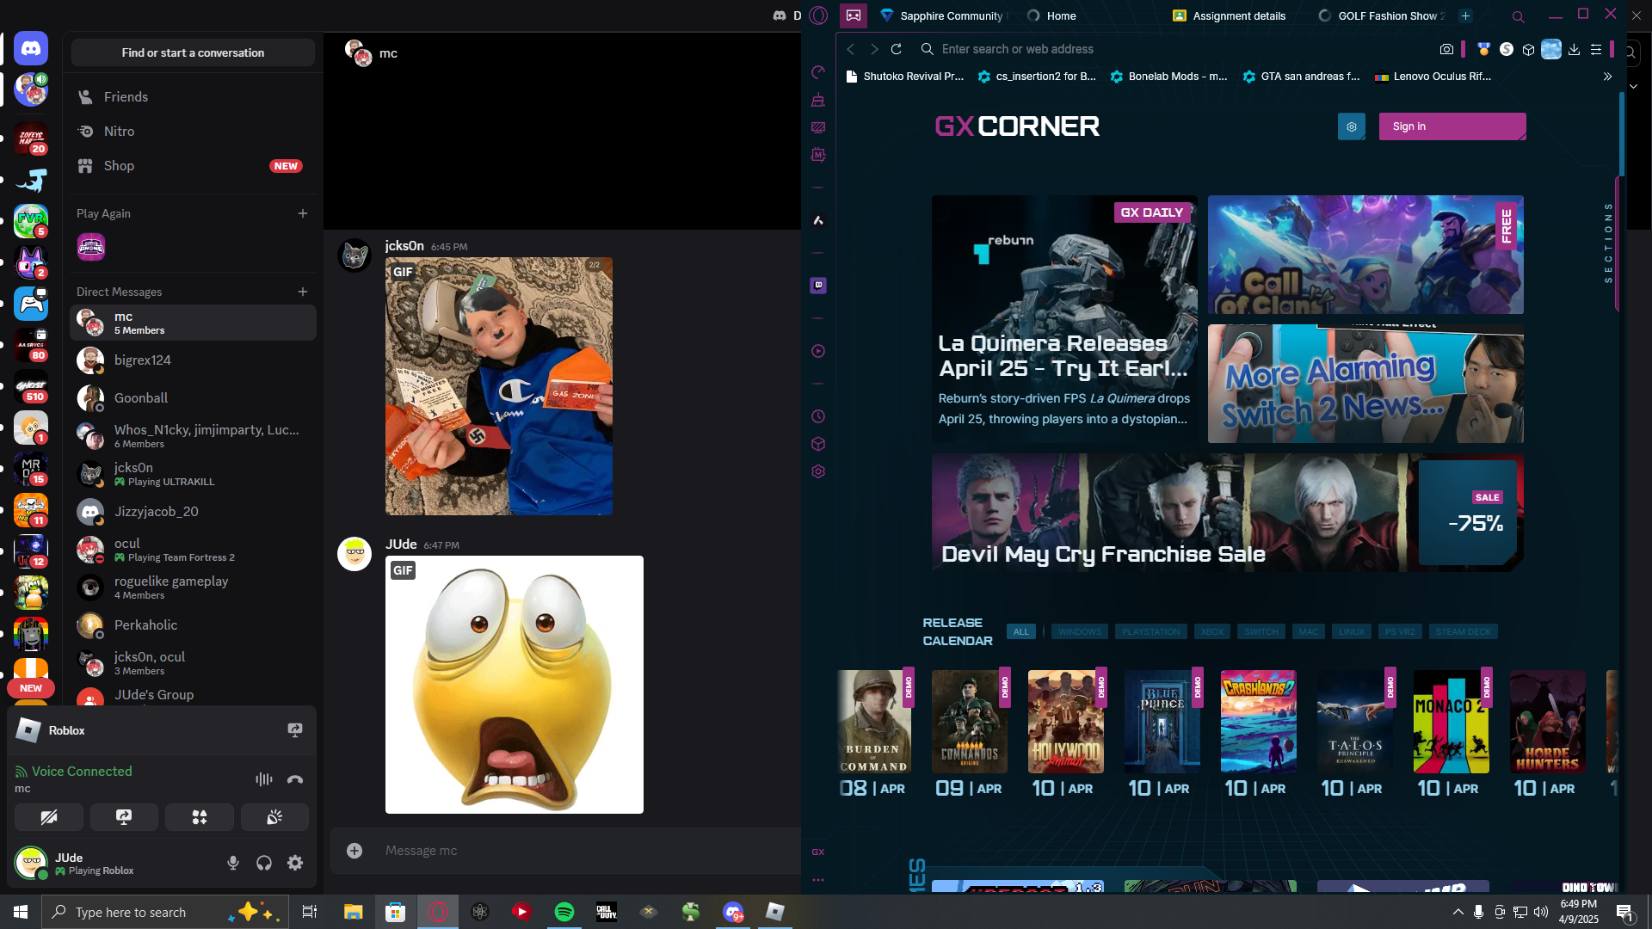Viewport: 1652px width, 929px height.
Task: Toggle headphone deafen in Discord
Action: (264, 863)
